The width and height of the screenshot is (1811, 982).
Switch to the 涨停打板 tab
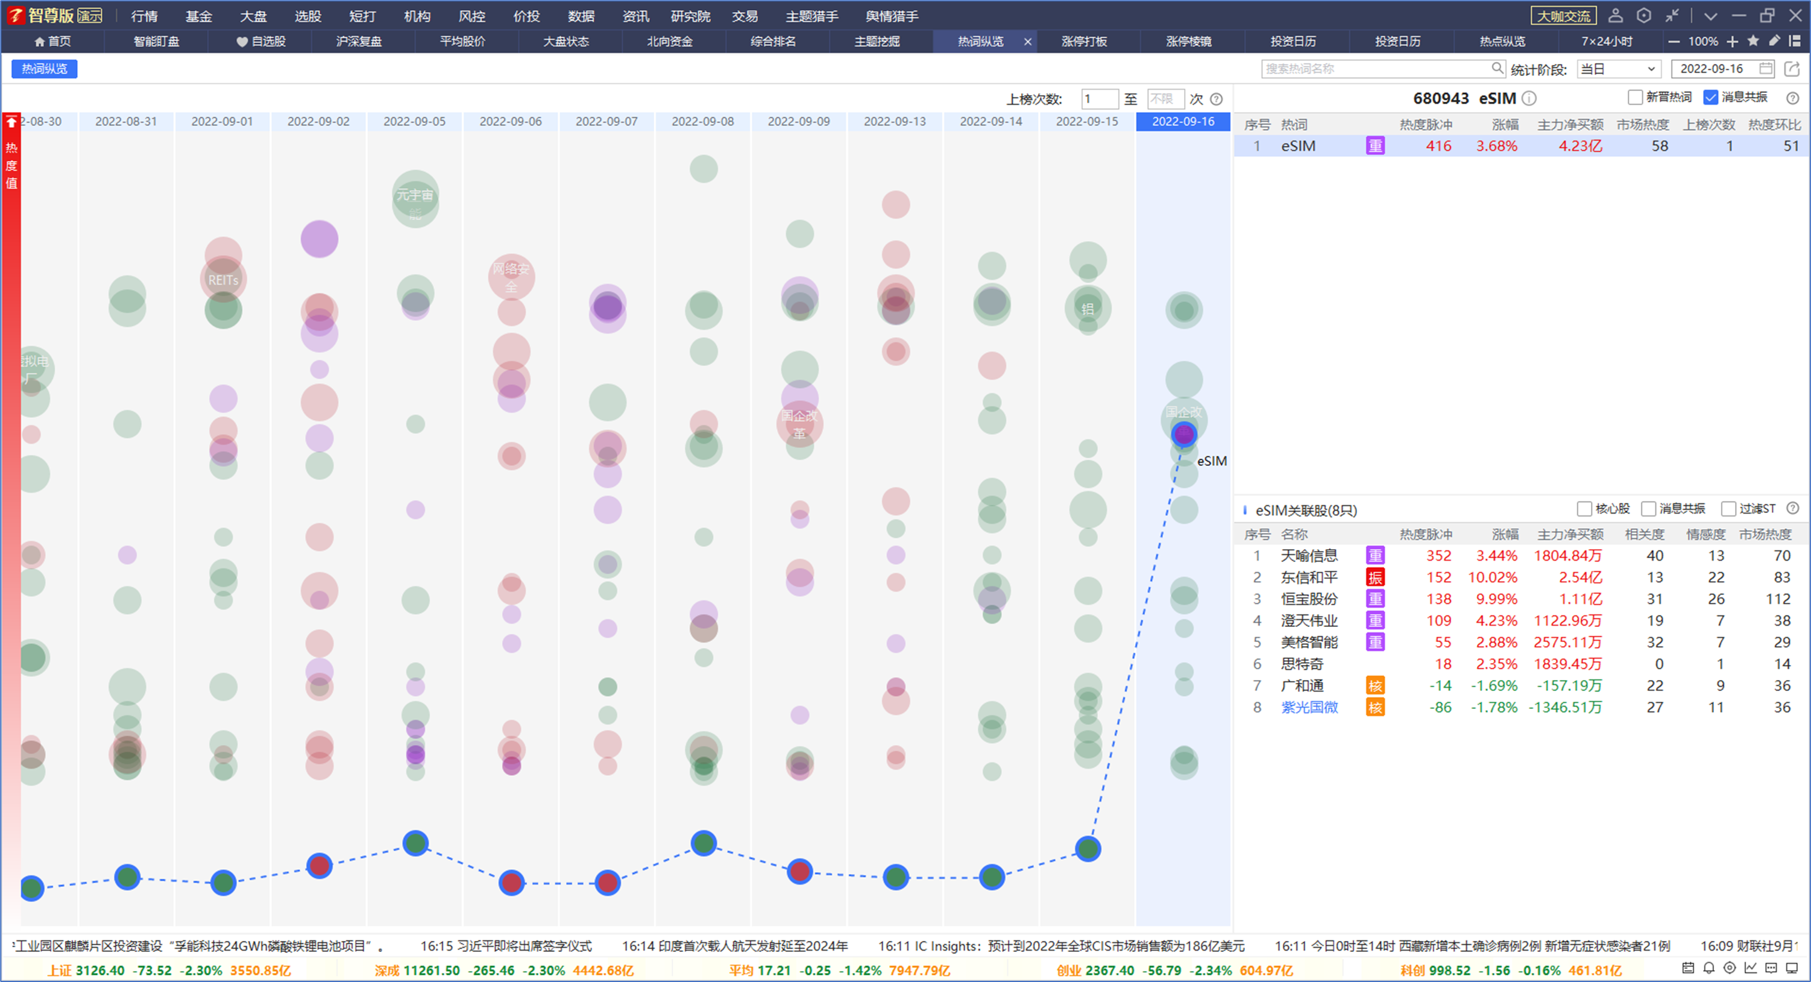(1084, 42)
